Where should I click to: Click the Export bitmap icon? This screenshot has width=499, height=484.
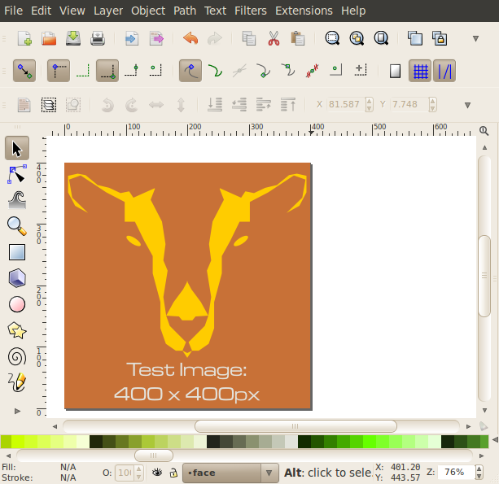(156, 38)
